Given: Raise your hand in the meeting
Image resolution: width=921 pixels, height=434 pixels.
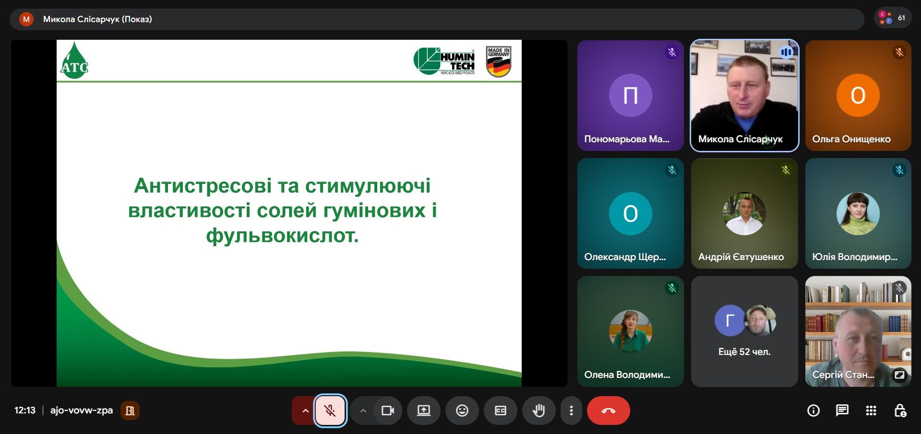Looking at the screenshot, I should tap(538, 411).
